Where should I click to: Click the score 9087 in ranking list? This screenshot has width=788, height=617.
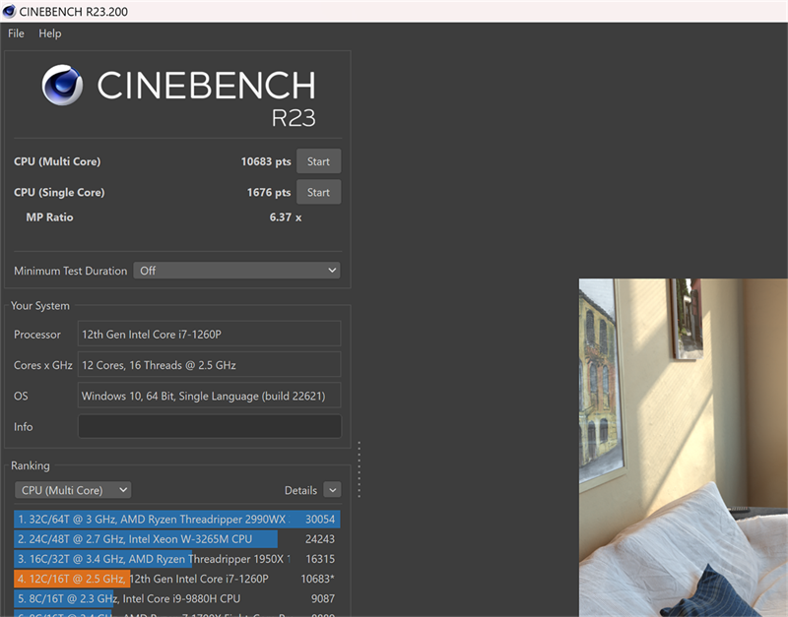pyautogui.click(x=323, y=598)
